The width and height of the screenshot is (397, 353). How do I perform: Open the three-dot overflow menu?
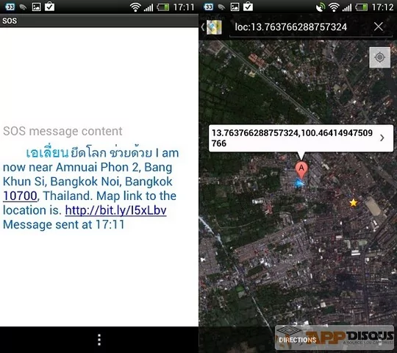99,340
